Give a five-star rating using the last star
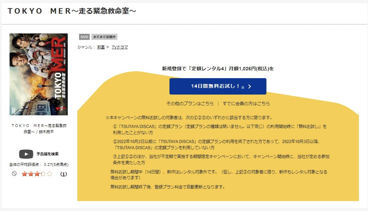368x211 pixels. click(49, 174)
